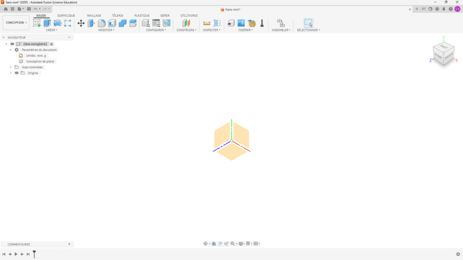Click the Home data panel icon

[x=5, y=9]
